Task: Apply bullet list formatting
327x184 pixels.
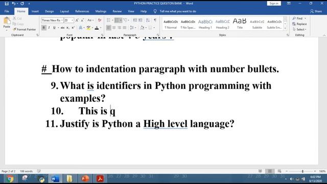Action: 108,20
